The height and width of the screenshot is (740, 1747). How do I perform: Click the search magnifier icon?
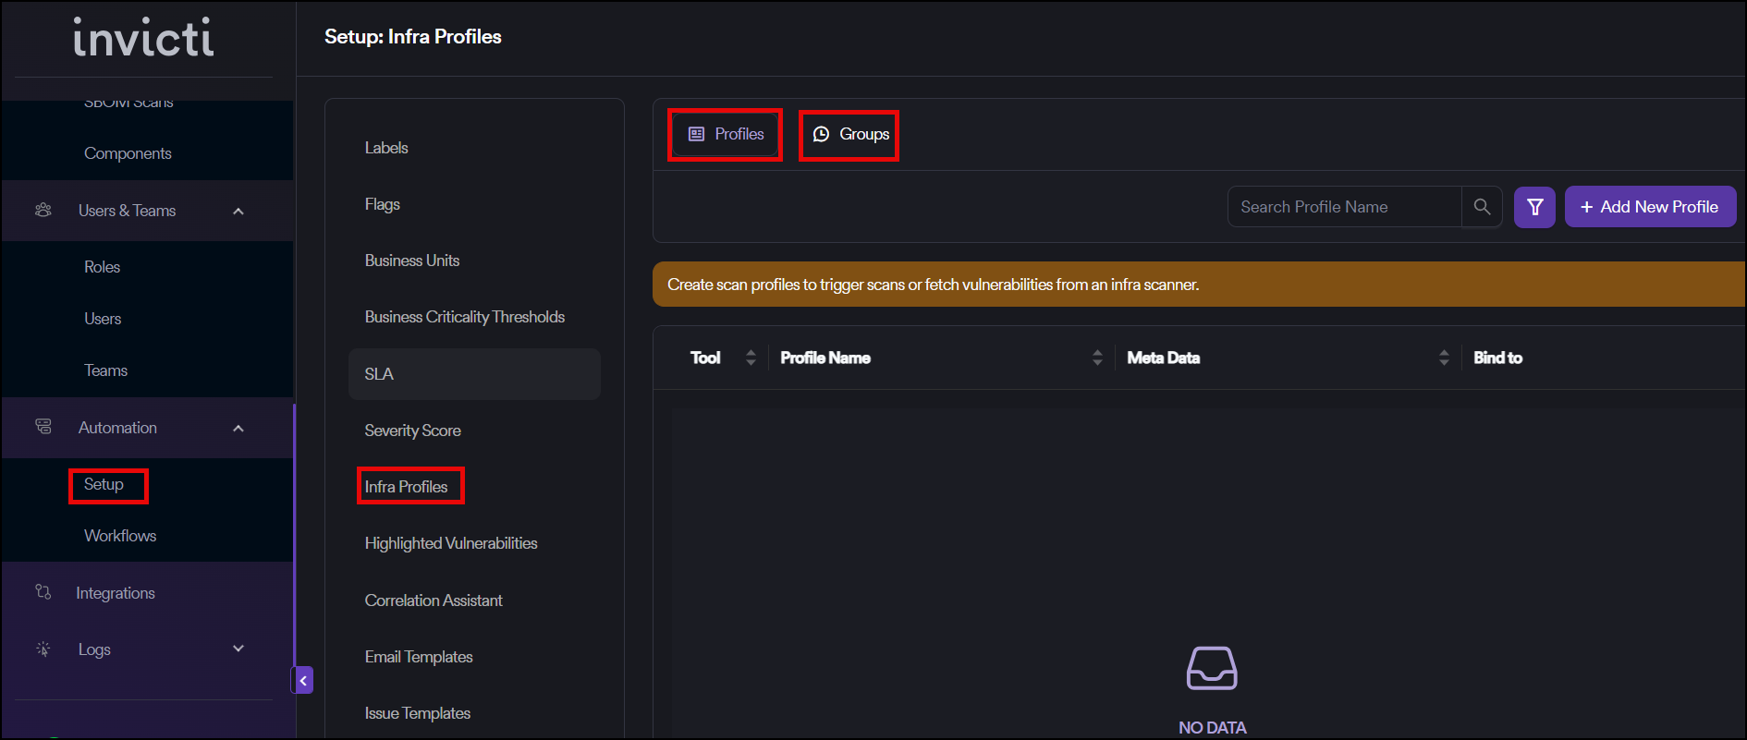pyautogui.click(x=1482, y=207)
